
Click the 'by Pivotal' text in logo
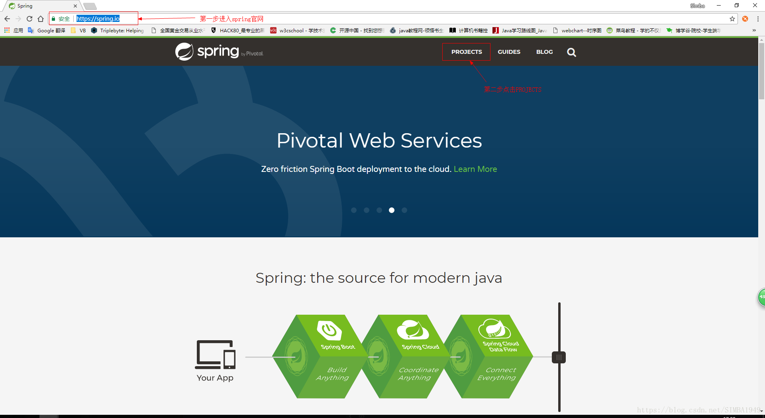tap(252, 53)
